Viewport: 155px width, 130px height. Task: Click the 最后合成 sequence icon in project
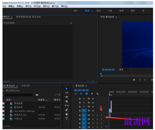11,107
